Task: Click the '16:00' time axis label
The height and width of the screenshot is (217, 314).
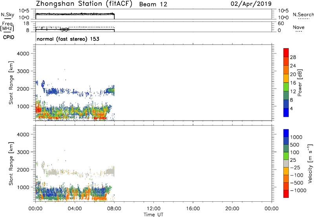Action: (x=193, y=209)
